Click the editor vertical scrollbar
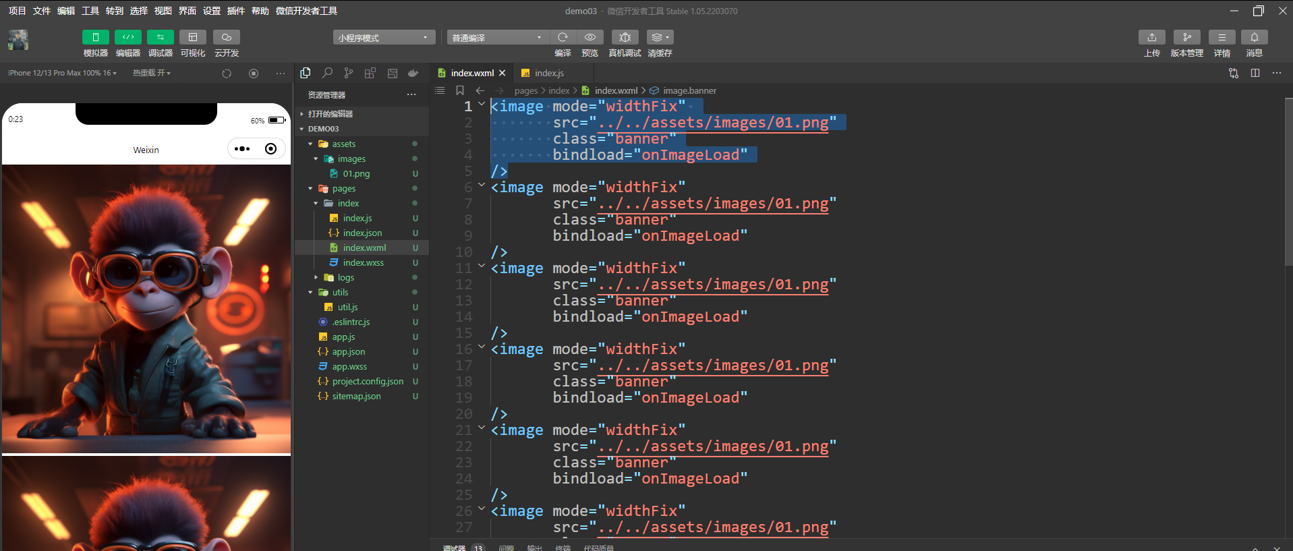Screen dimensions: 1293x551 pos(1288,182)
